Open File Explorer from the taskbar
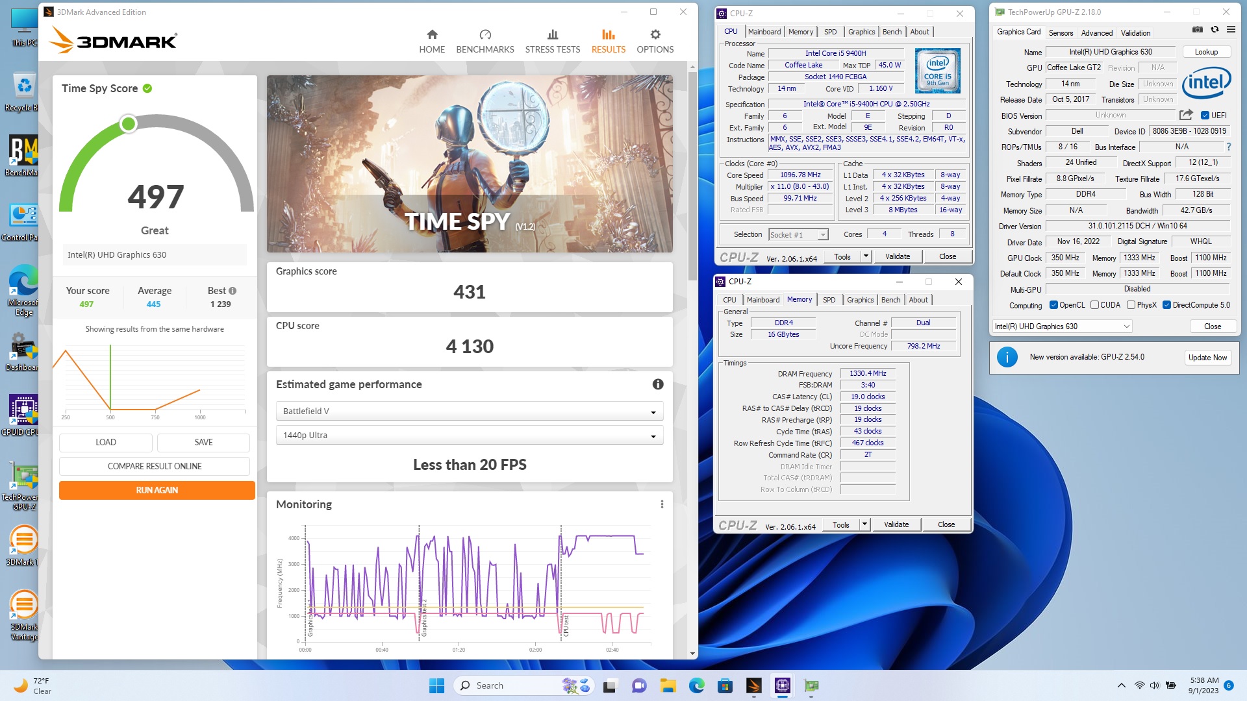Viewport: 1247px width, 701px height. (x=668, y=685)
